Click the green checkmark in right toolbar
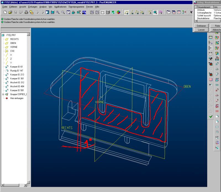Image resolution: width=221 pixels, height=192 pixels. [x=211, y=117]
